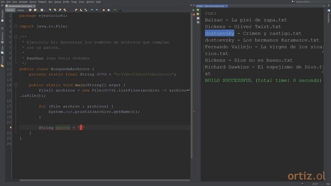
Task: Collapse the import statement fold
Action: 16,26
